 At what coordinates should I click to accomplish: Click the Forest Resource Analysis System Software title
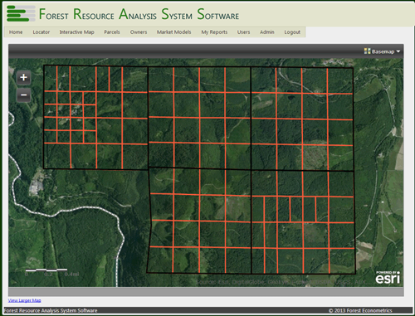point(139,14)
